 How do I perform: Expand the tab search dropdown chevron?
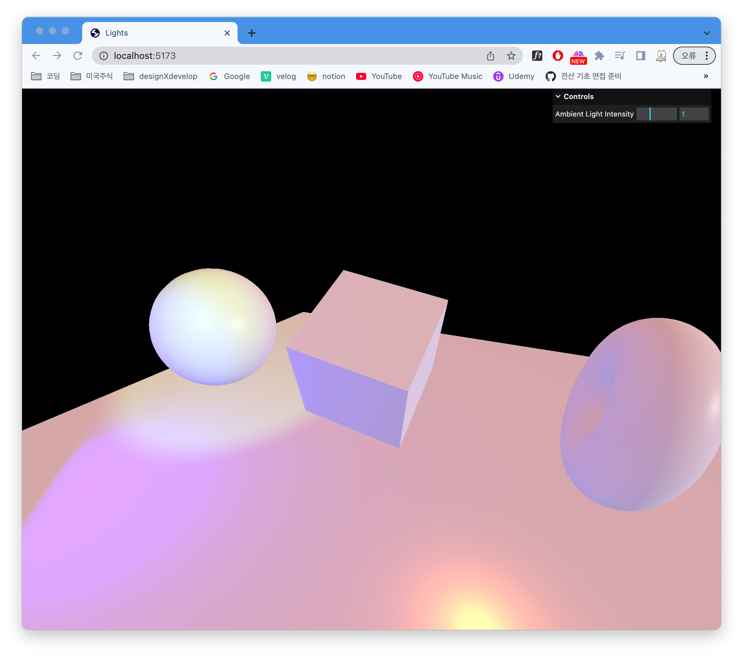[706, 33]
